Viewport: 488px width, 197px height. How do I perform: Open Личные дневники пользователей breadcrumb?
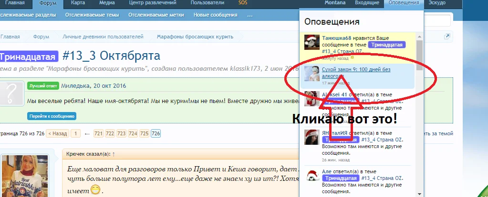click(103, 37)
